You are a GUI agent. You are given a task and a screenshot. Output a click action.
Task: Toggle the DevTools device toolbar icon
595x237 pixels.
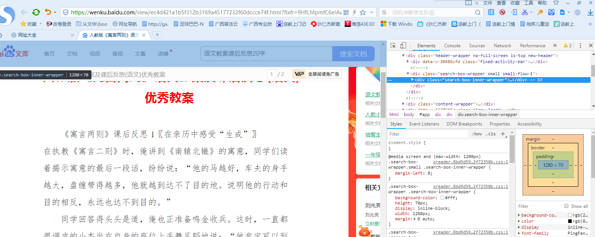click(403, 45)
